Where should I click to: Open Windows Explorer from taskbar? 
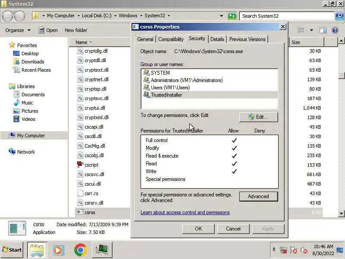[37, 250]
